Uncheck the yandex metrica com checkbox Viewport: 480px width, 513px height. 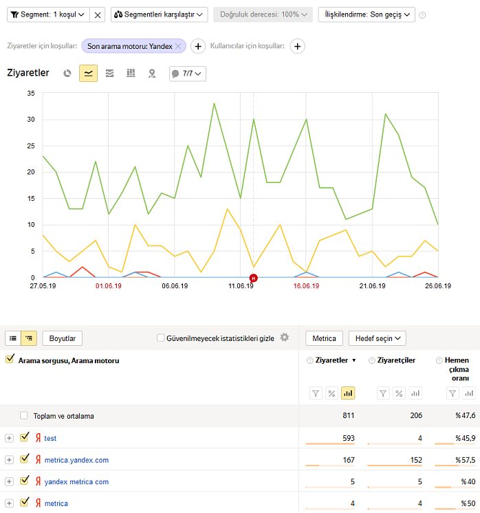24,480
